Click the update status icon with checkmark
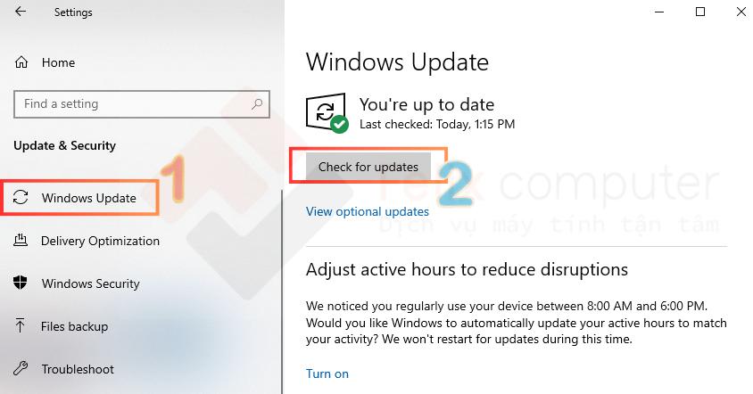The width and height of the screenshot is (753, 394). 327,113
